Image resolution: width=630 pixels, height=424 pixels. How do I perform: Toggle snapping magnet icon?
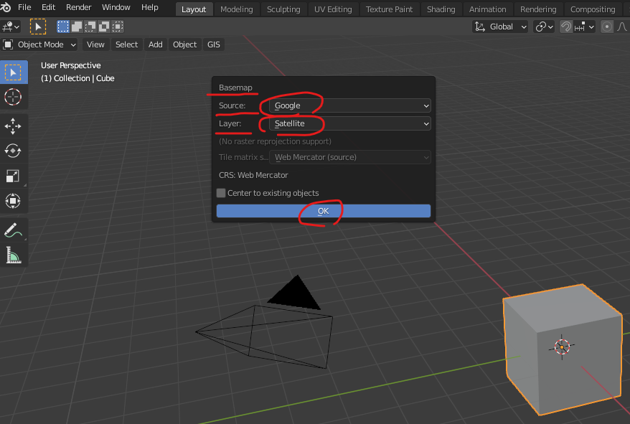[x=566, y=27]
